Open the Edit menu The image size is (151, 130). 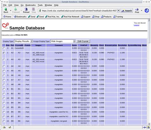[10, 5]
